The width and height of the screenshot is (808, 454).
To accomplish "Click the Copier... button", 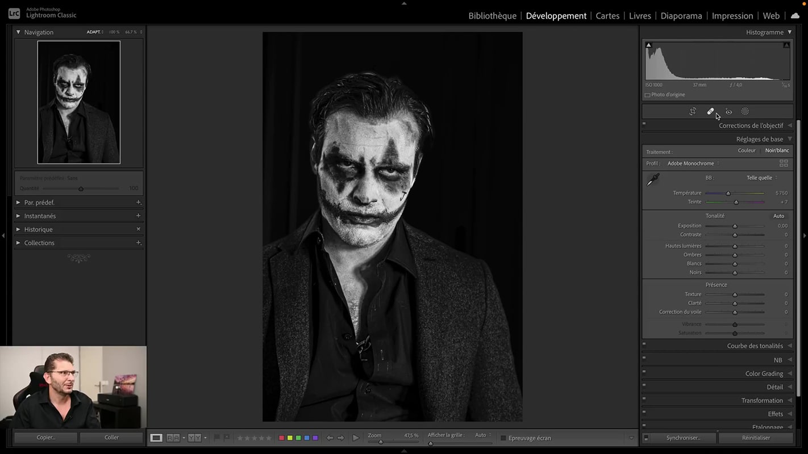I will click(46, 438).
